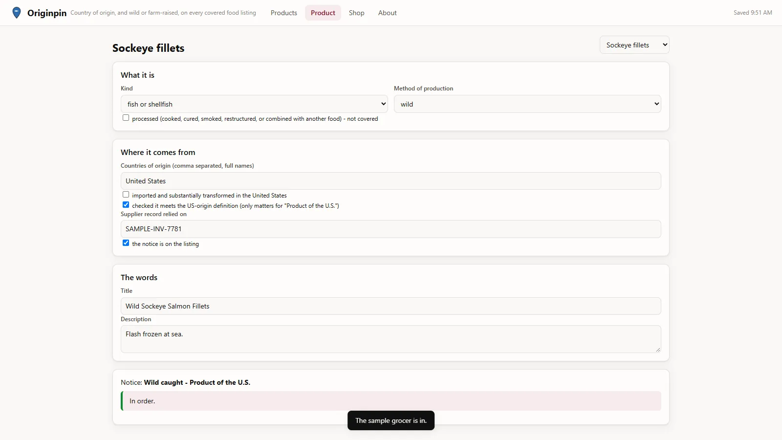This screenshot has height=440, width=782.
Task: Uncheck the US-origin definition checkbox
Action: 126,205
